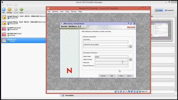This screenshot has height=100, width=178.
Task: Click the Password input field
Action: click(112, 63)
